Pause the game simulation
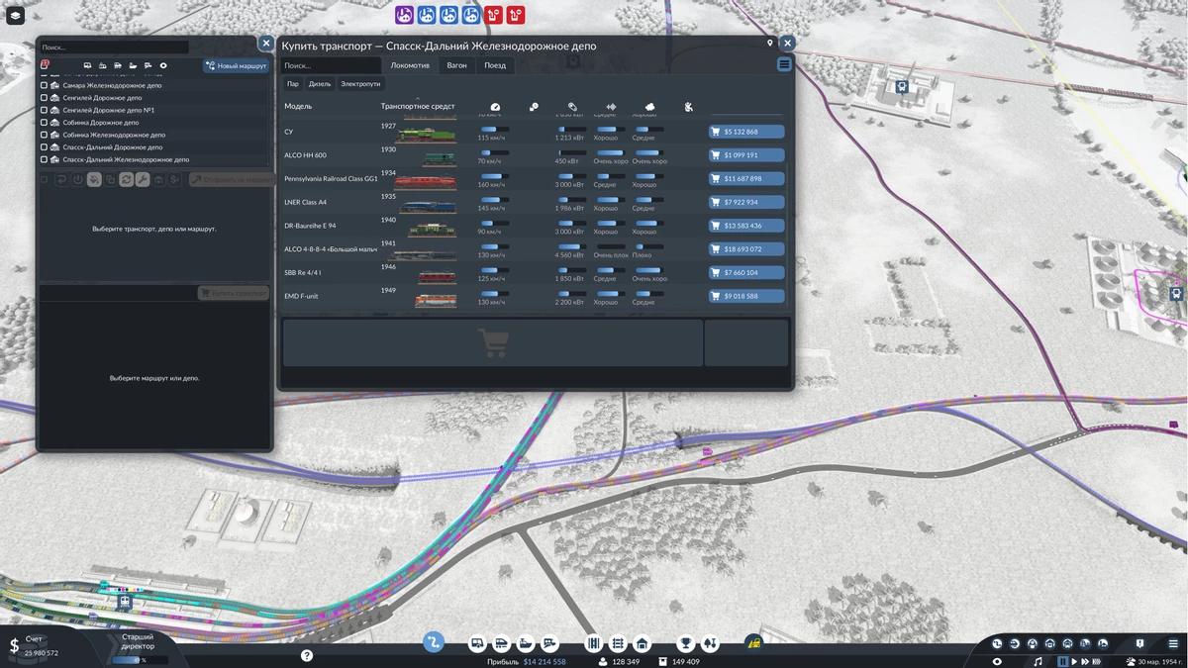1188x668 pixels. click(x=1063, y=661)
